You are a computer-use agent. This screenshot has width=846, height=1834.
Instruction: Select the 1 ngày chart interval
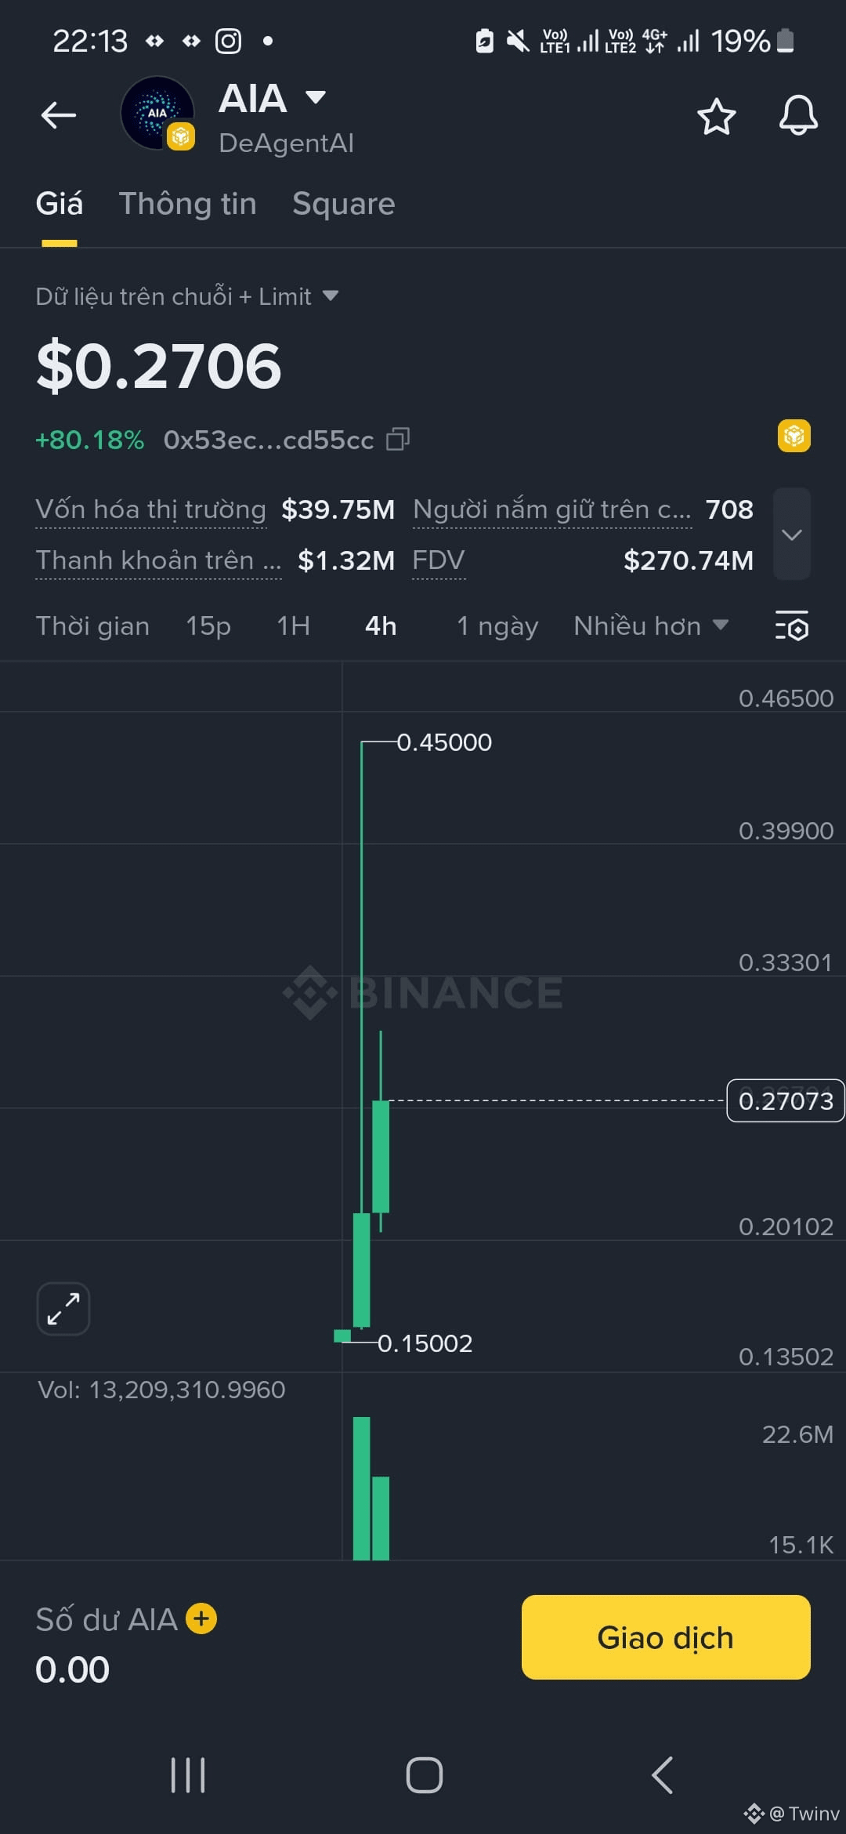497,626
